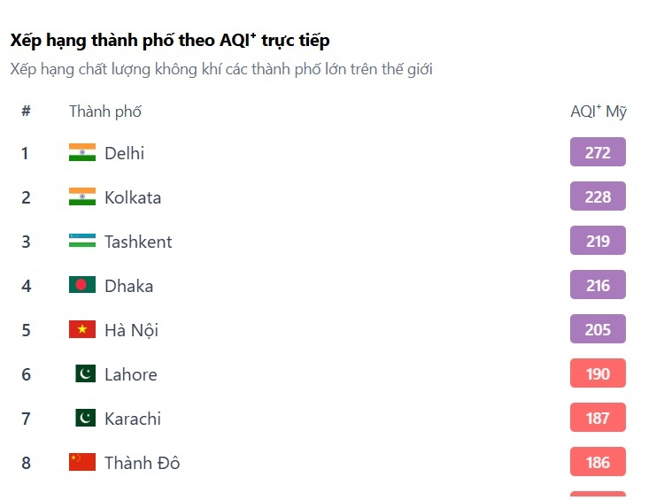Open the Tashkent city page
The image size is (656, 500).
(138, 242)
